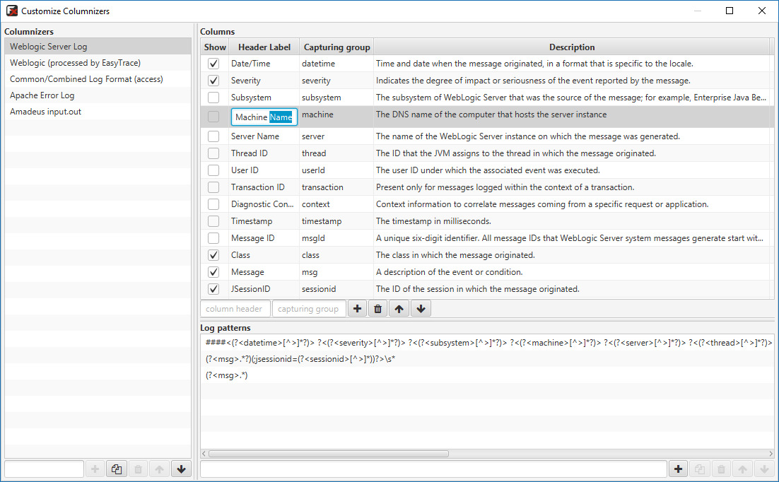
Task: Uncheck Show for JSessionID column
Action: (x=213, y=288)
